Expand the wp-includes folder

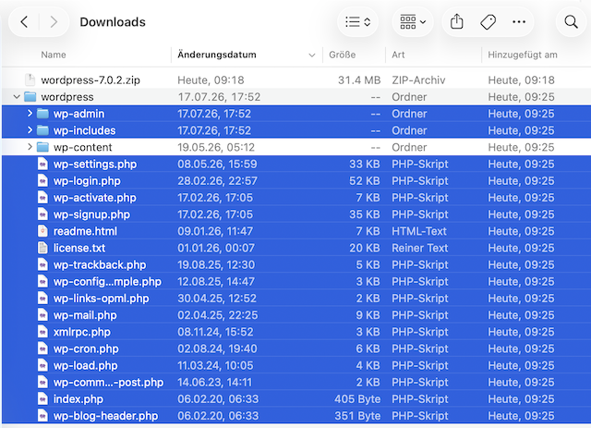pos(30,130)
